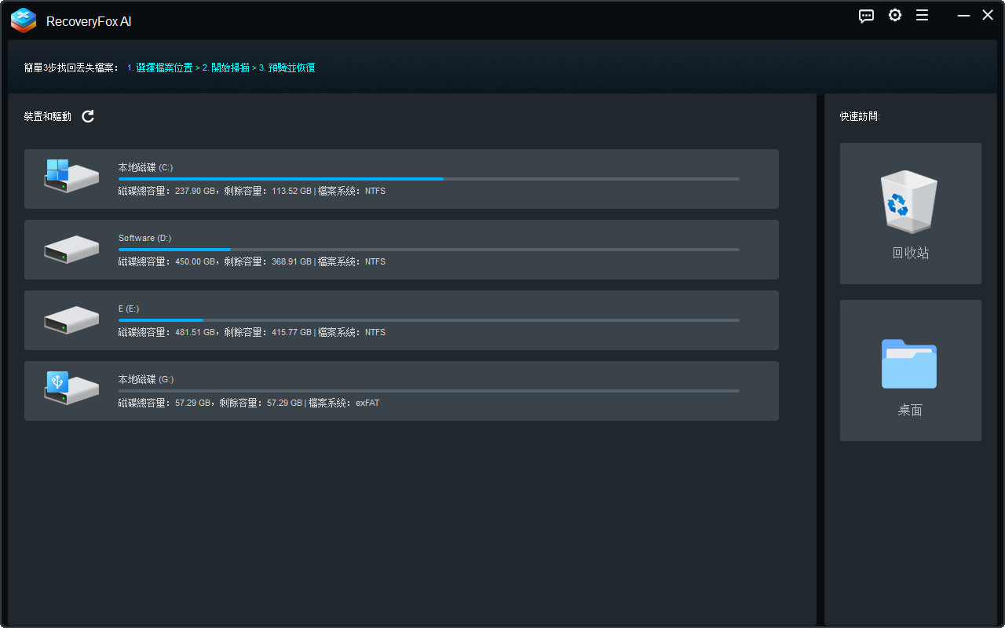Select the Software (D:) drive icon

(x=71, y=248)
